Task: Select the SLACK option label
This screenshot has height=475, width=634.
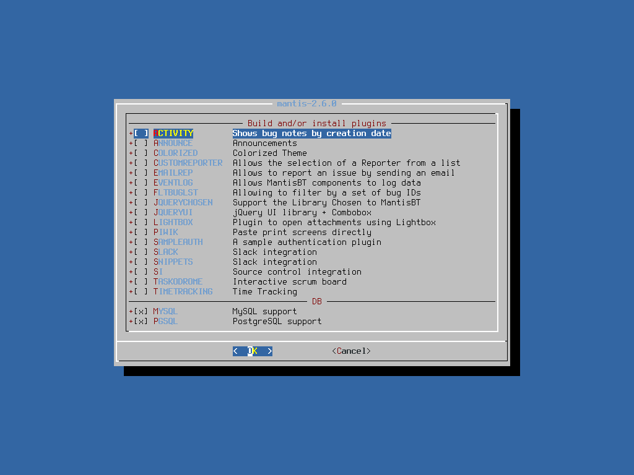Action: 166,252
